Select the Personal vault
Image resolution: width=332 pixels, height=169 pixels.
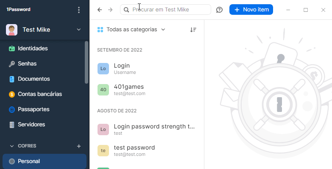pyautogui.click(x=29, y=161)
